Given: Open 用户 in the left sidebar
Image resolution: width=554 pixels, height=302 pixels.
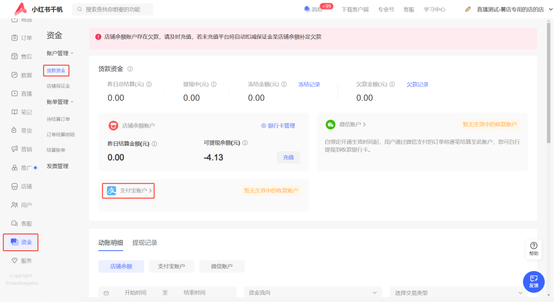Looking at the screenshot, I should [22, 205].
